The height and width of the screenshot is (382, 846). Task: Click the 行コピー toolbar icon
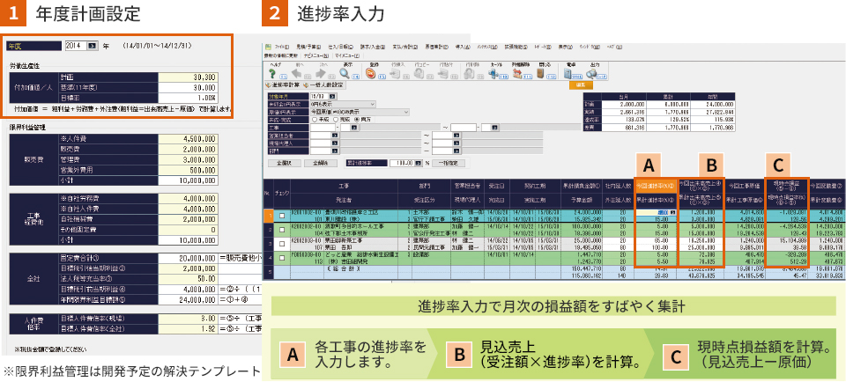419,73
